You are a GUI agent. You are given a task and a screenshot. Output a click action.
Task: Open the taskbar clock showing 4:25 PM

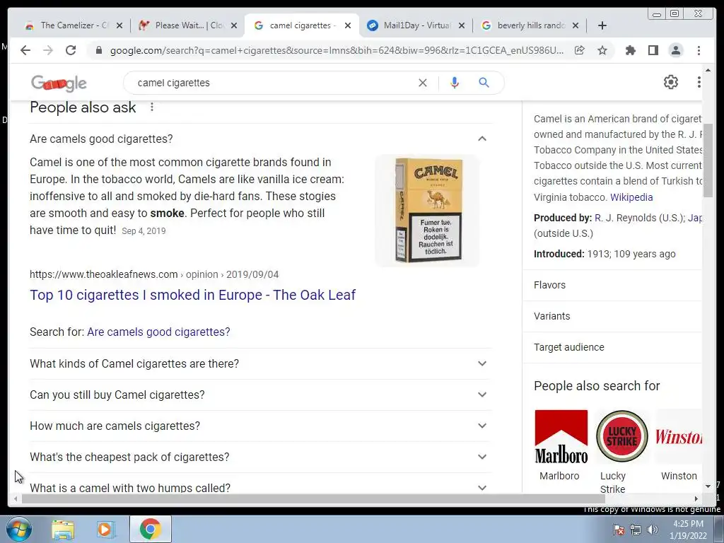click(688, 530)
